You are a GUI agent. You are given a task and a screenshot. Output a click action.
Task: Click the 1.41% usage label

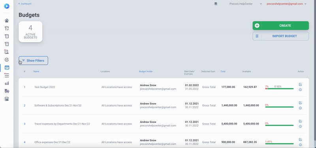click(x=269, y=142)
